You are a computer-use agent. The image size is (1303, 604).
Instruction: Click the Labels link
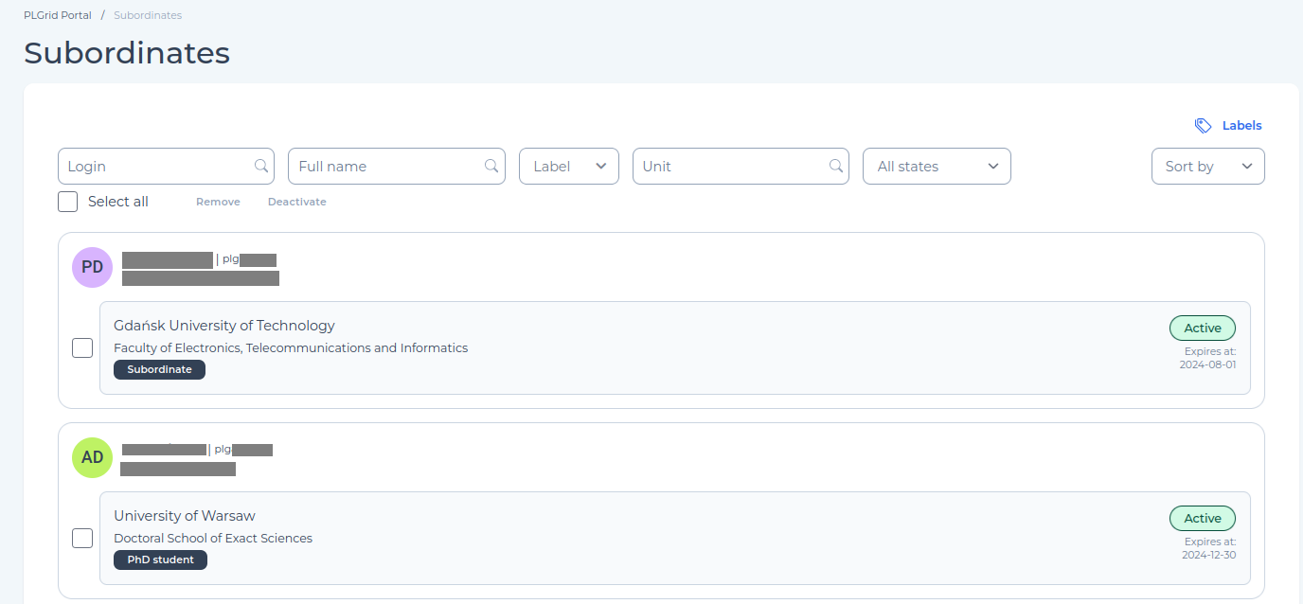coord(1241,126)
